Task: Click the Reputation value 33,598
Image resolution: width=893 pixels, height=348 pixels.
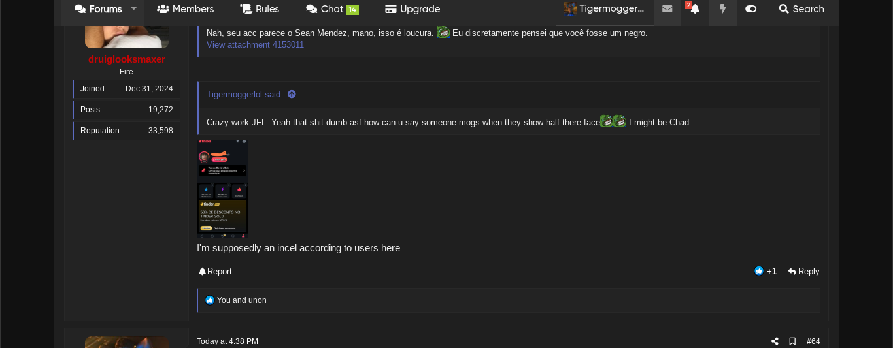Action: pyautogui.click(x=161, y=131)
